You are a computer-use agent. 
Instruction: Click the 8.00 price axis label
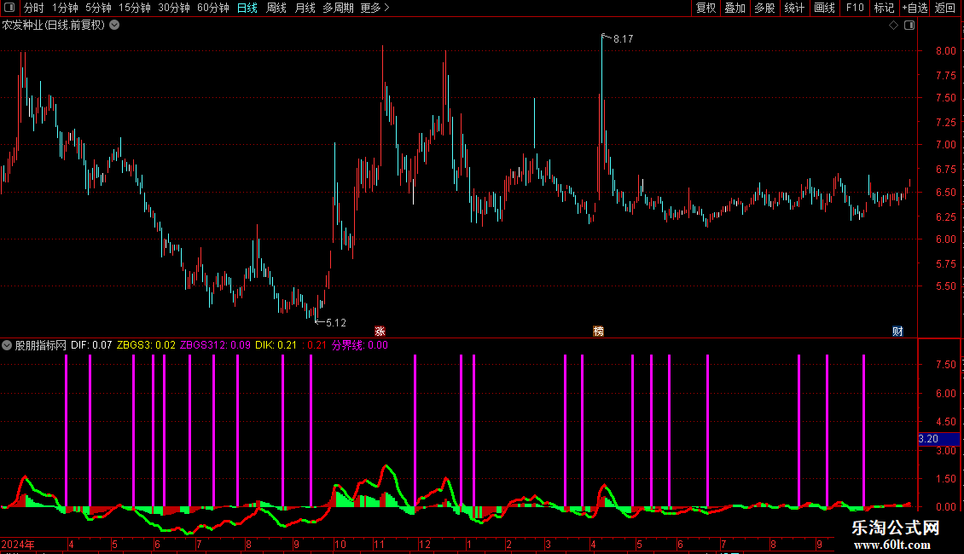pyautogui.click(x=945, y=51)
